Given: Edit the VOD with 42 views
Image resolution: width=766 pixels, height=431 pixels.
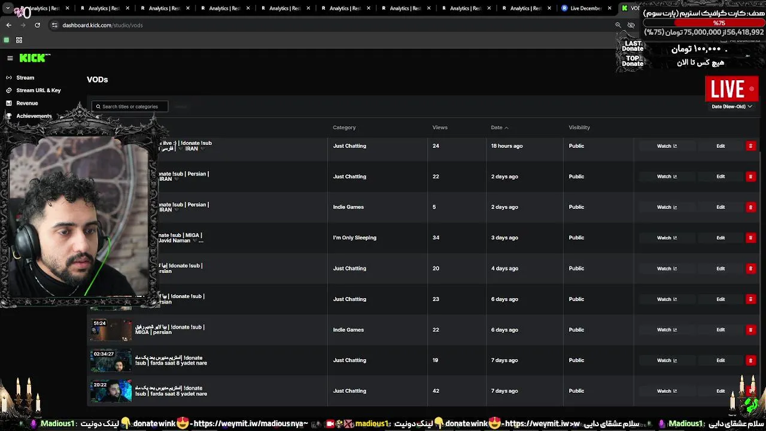Looking at the screenshot, I should click(721, 391).
